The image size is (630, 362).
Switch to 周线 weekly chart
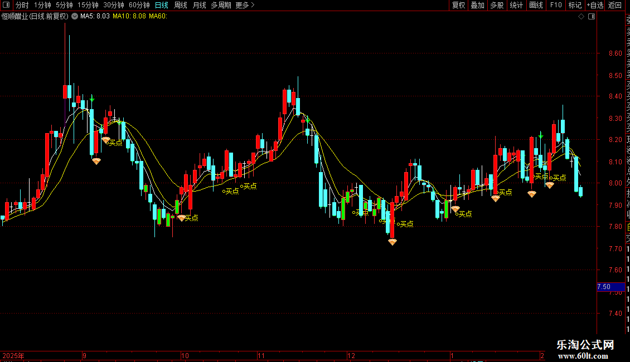pyautogui.click(x=181, y=5)
